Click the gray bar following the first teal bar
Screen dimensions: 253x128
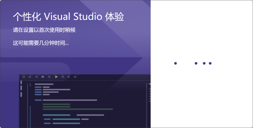(90, 115)
